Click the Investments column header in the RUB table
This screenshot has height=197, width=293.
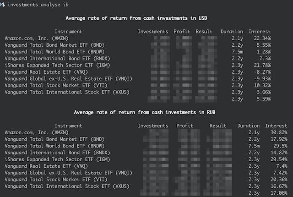click(153, 126)
